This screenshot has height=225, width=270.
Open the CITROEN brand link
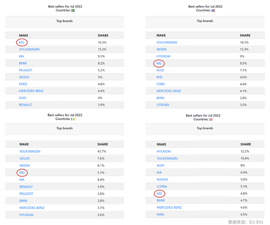coord(163,104)
